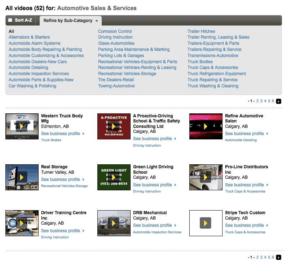The height and width of the screenshot is (264, 286).
Task: Play the Stripe Tech Custom video
Action: [x=206, y=223]
